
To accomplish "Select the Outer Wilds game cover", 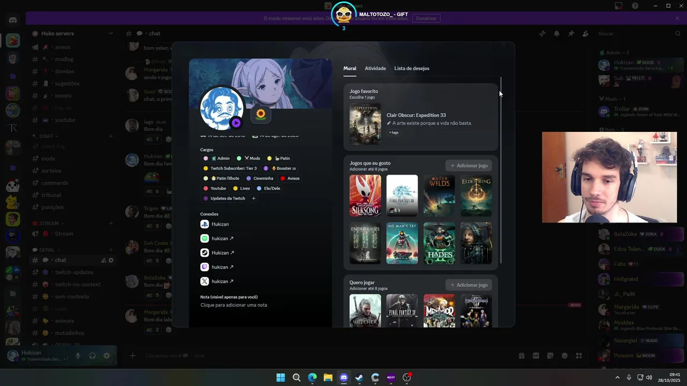I will 439,196.
